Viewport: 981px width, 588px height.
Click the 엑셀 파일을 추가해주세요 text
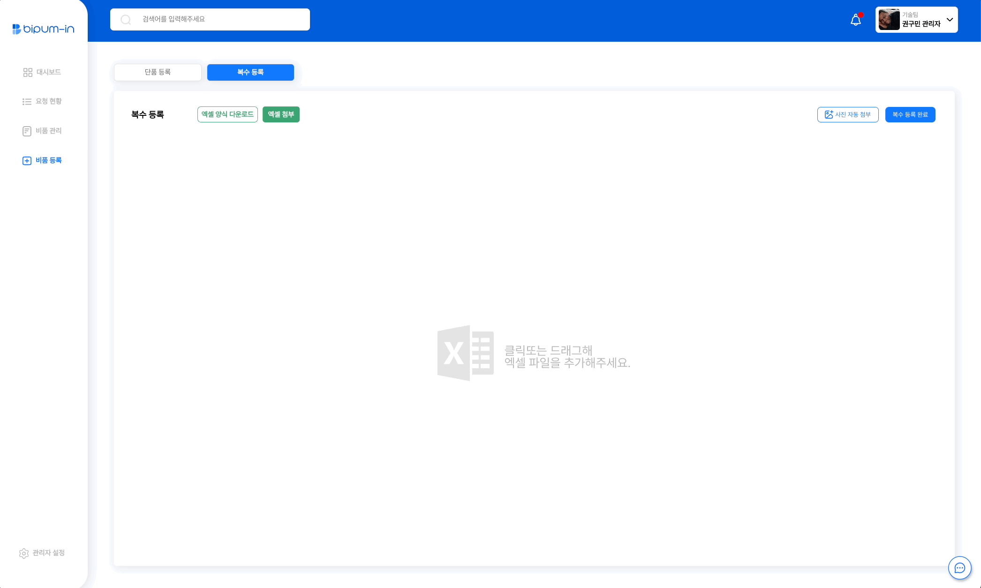click(x=567, y=363)
